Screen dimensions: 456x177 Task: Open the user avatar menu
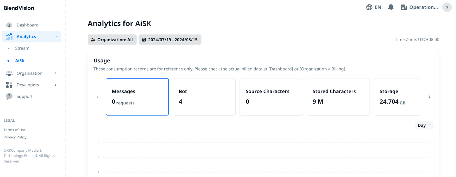click(447, 7)
